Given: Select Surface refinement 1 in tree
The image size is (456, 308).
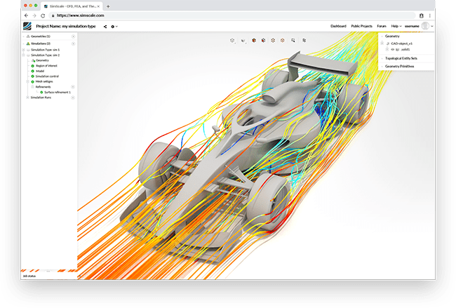Looking at the screenshot, I should 58,92.
